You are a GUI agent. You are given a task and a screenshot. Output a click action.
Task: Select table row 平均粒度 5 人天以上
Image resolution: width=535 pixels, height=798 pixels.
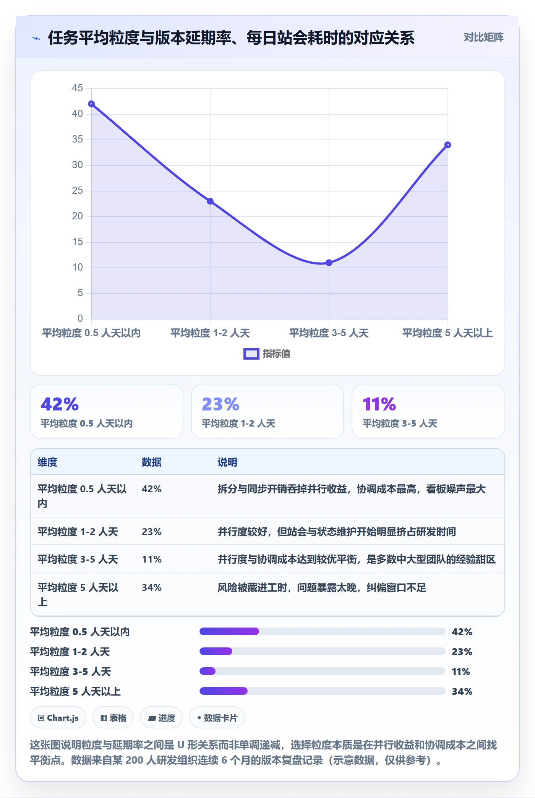pos(267,594)
